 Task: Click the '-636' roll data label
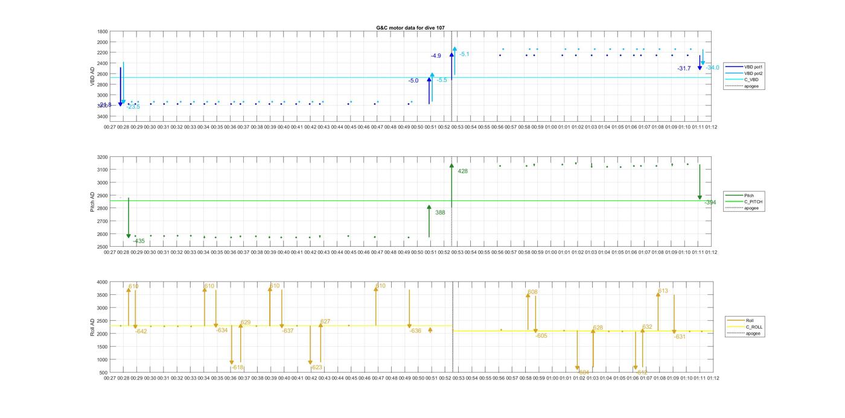[x=415, y=331]
